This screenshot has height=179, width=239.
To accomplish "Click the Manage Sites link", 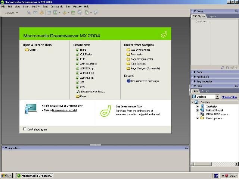I will (229, 97).
